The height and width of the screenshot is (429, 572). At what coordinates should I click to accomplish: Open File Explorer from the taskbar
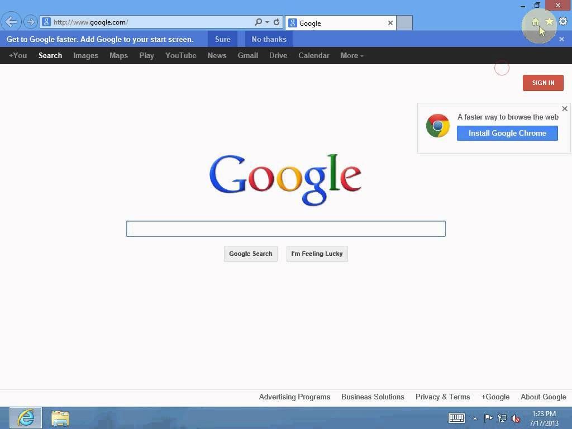[x=60, y=418]
